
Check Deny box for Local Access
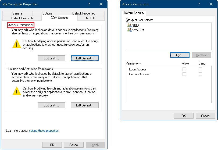coord(200,69)
